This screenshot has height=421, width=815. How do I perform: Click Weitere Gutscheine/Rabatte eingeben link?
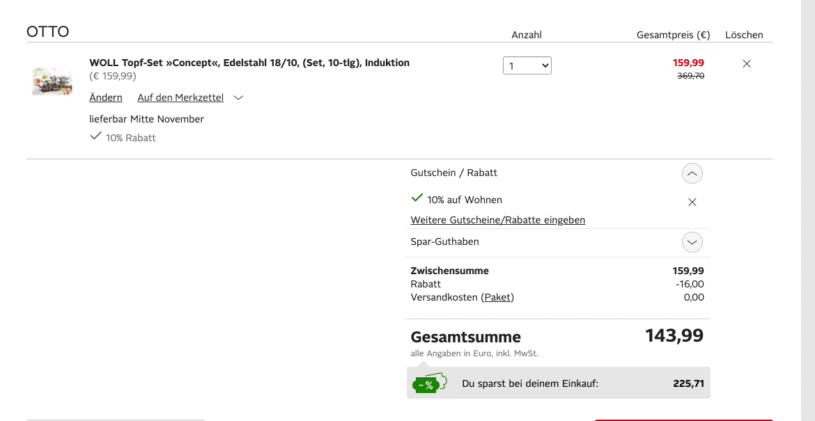tap(497, 220)
